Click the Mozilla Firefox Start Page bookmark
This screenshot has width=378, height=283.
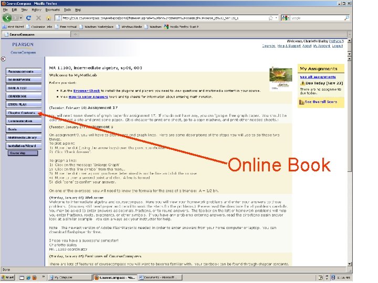(x=182, y=27)
